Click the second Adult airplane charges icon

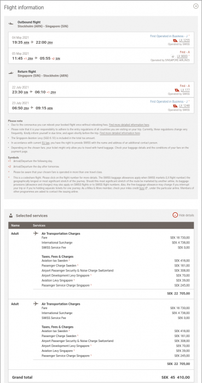point(36,304)
